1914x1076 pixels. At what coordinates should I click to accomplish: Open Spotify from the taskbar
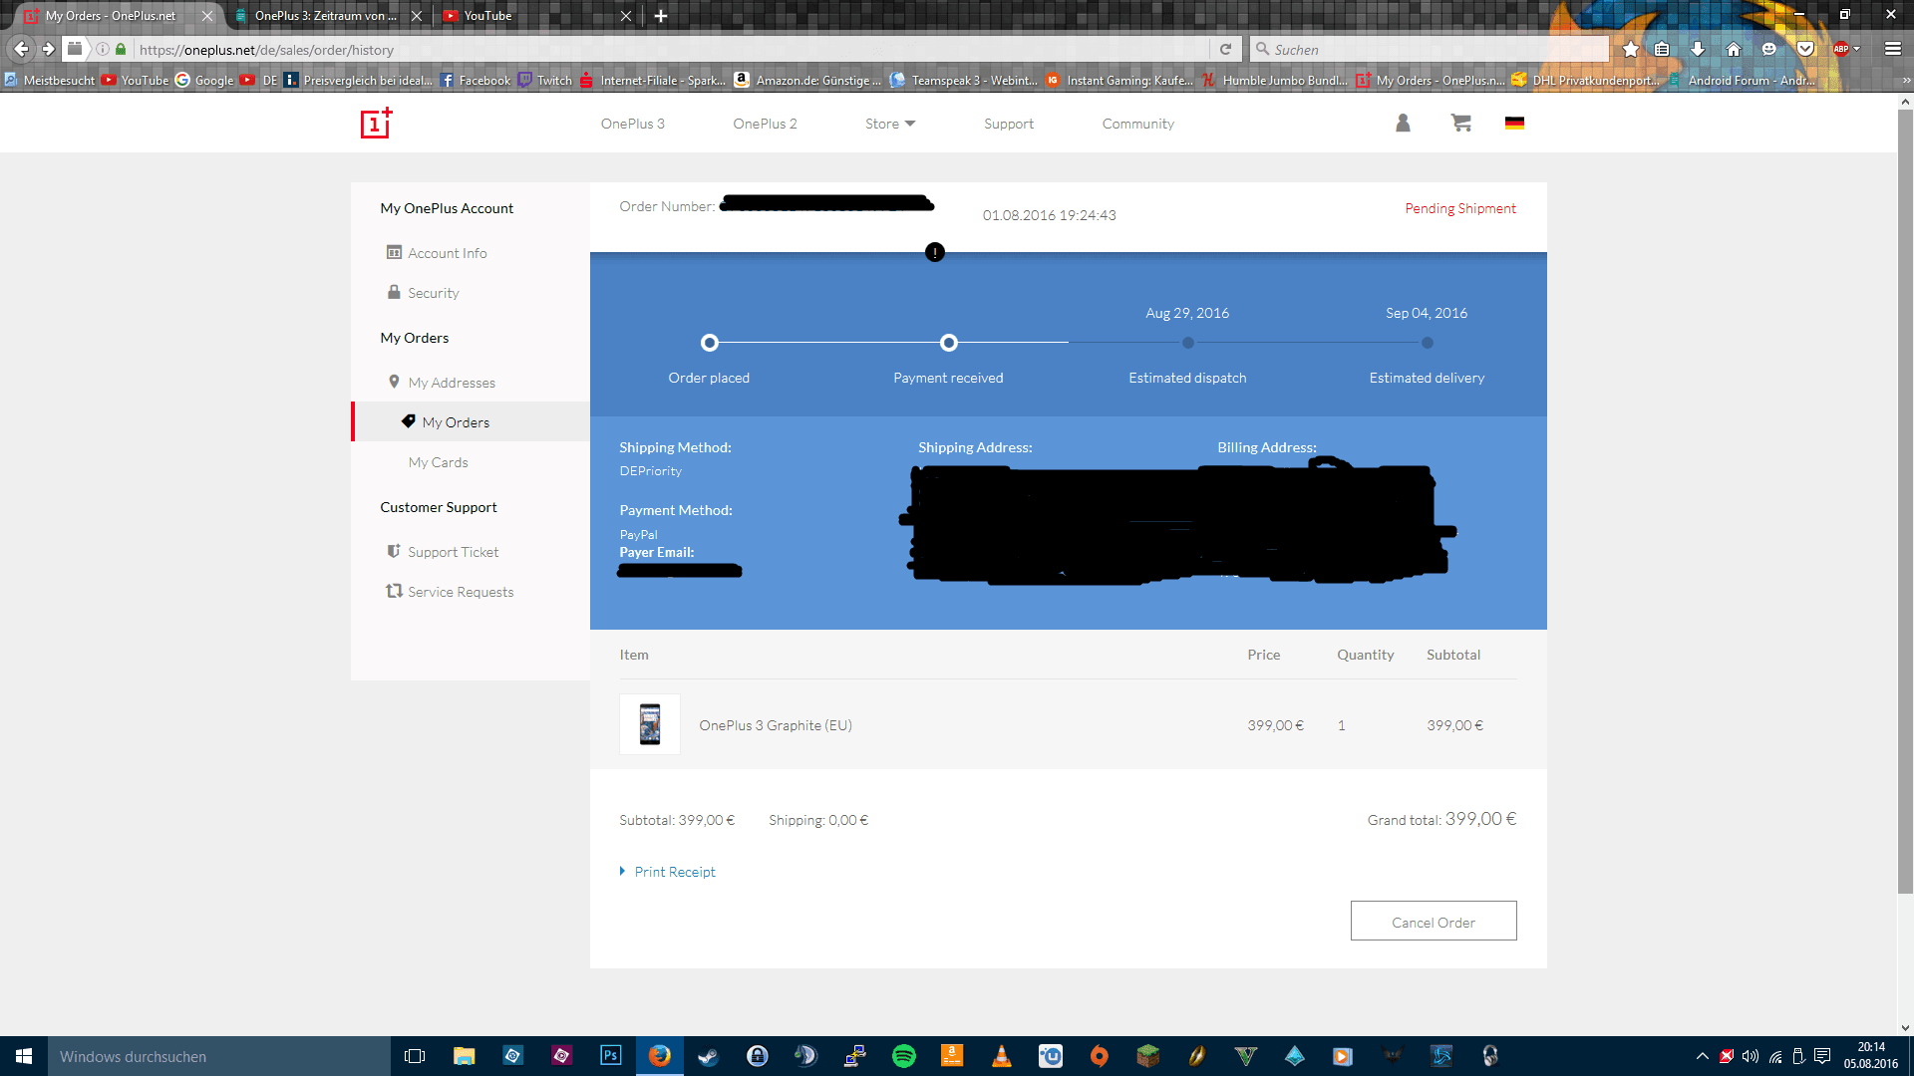[x=903, y=1056]
